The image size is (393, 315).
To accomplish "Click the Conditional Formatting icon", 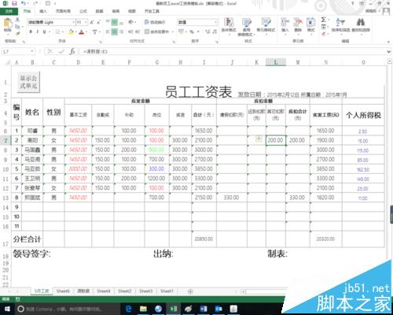I will click(229, 23).
